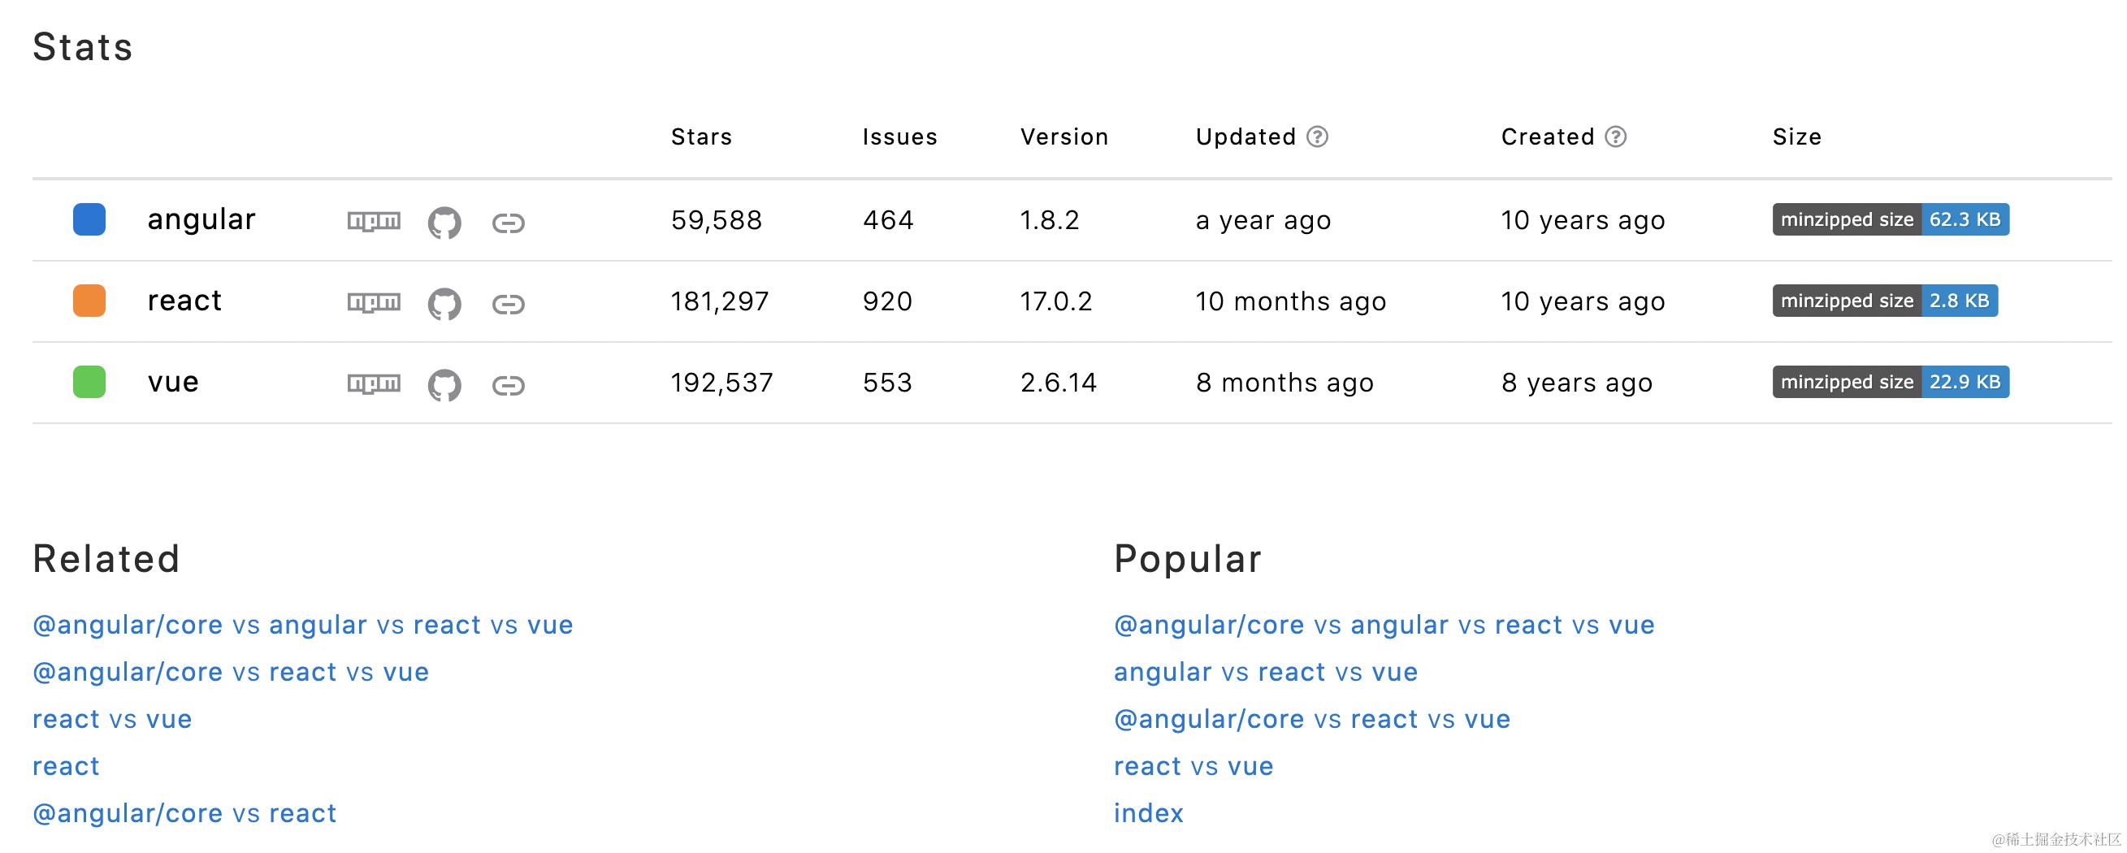
Task: Open react's GitHub repository icon
Action: coord(444,303)
